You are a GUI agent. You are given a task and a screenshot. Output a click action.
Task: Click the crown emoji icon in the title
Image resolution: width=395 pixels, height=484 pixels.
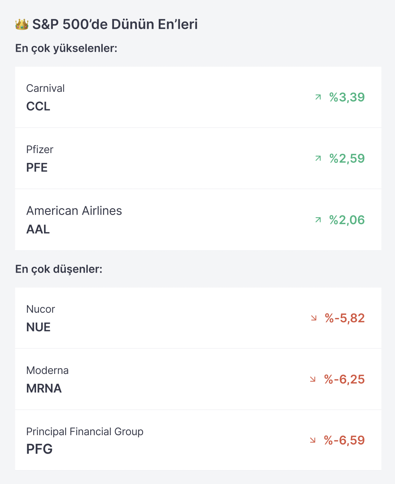click(x=22, y=24)
